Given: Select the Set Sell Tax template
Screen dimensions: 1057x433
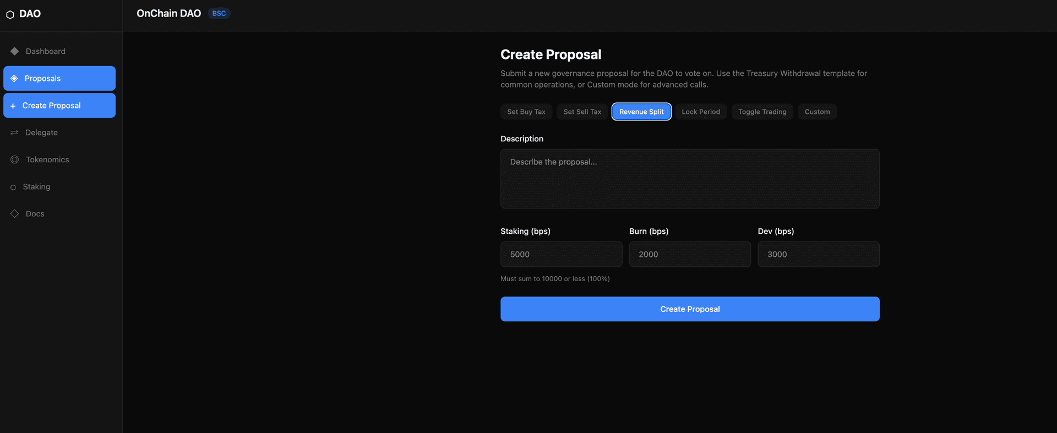Looking at the screenshot, I should (582, 112).
